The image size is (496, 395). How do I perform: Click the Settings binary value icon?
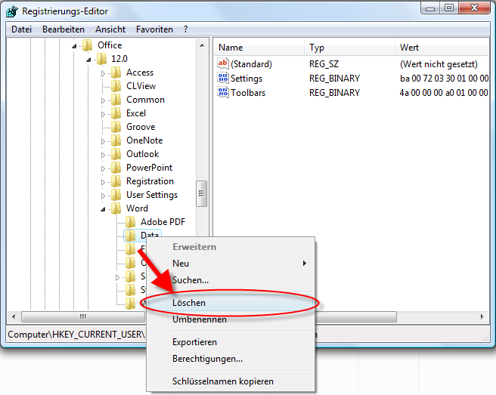(x=223, y=79)
